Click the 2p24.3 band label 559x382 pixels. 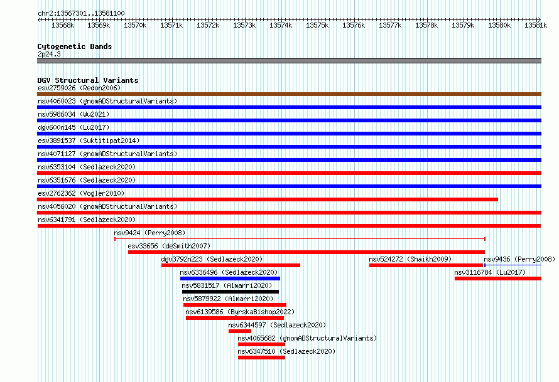click(49, 54)
